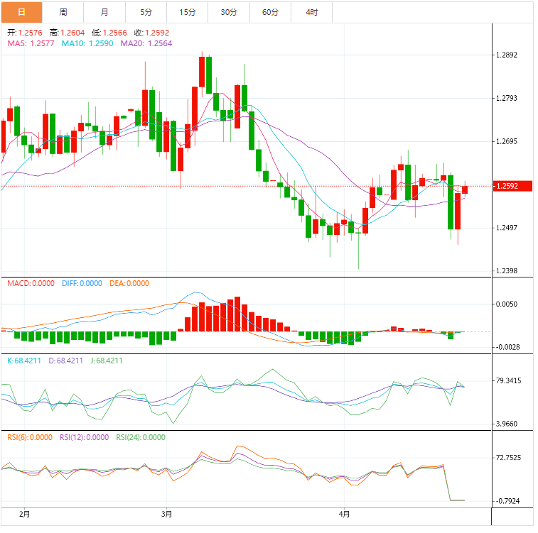Image resolution: width=538 pixels, height=533 pixels.
Task: Open the 30分 timeframe tab
Action: tap(229, 12)
